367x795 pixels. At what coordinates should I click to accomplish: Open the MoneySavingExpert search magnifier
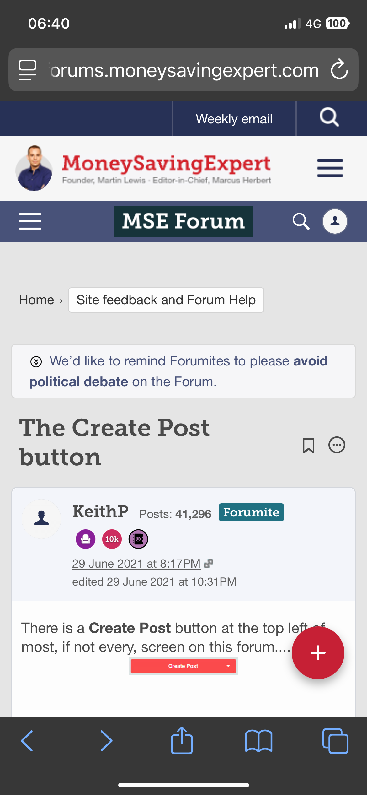pyautogui.click(x=329, y=118)
